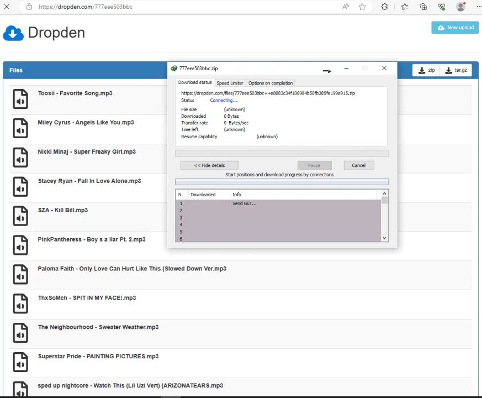This screenshot has height=398, width=482.
Task: Click the Dropden cloud logo icon
Action: pyautogui.click(x=13, y=33)
